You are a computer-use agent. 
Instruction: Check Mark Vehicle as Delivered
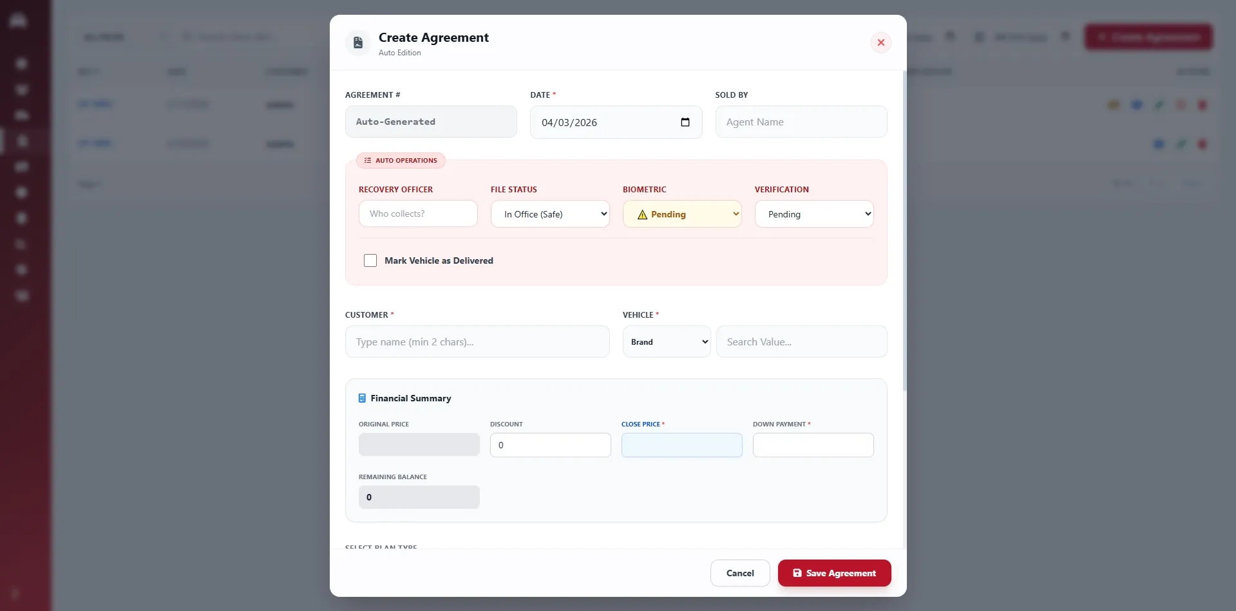click(370, 260)
